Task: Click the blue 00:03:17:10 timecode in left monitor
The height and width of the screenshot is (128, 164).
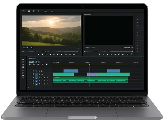Action: coord(28,47)
